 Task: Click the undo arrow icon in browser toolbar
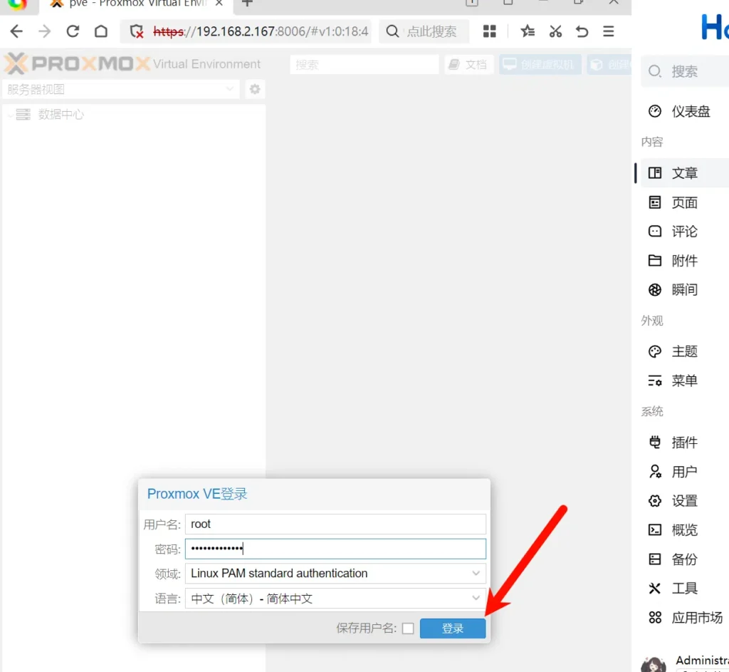coord(582,31)
